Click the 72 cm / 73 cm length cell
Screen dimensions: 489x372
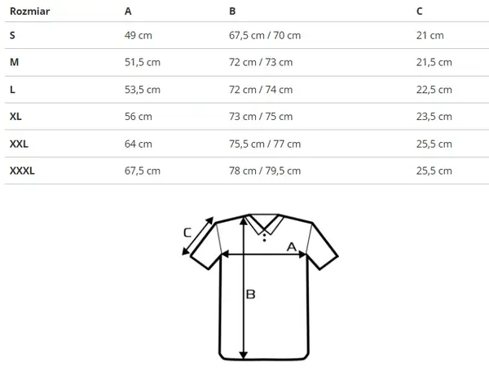click(x=262, y=62)
